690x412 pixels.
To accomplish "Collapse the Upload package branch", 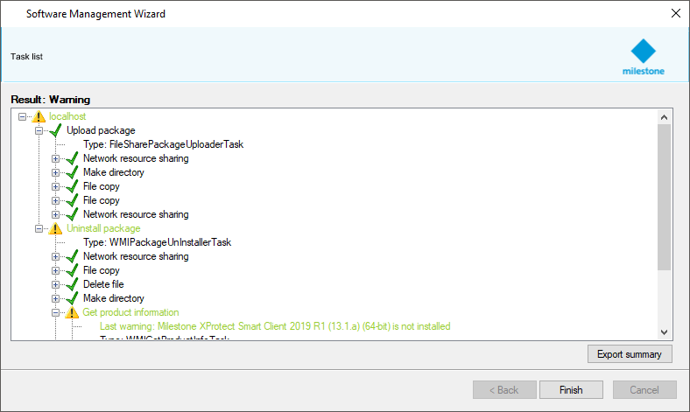I will [x=39, y=130].
